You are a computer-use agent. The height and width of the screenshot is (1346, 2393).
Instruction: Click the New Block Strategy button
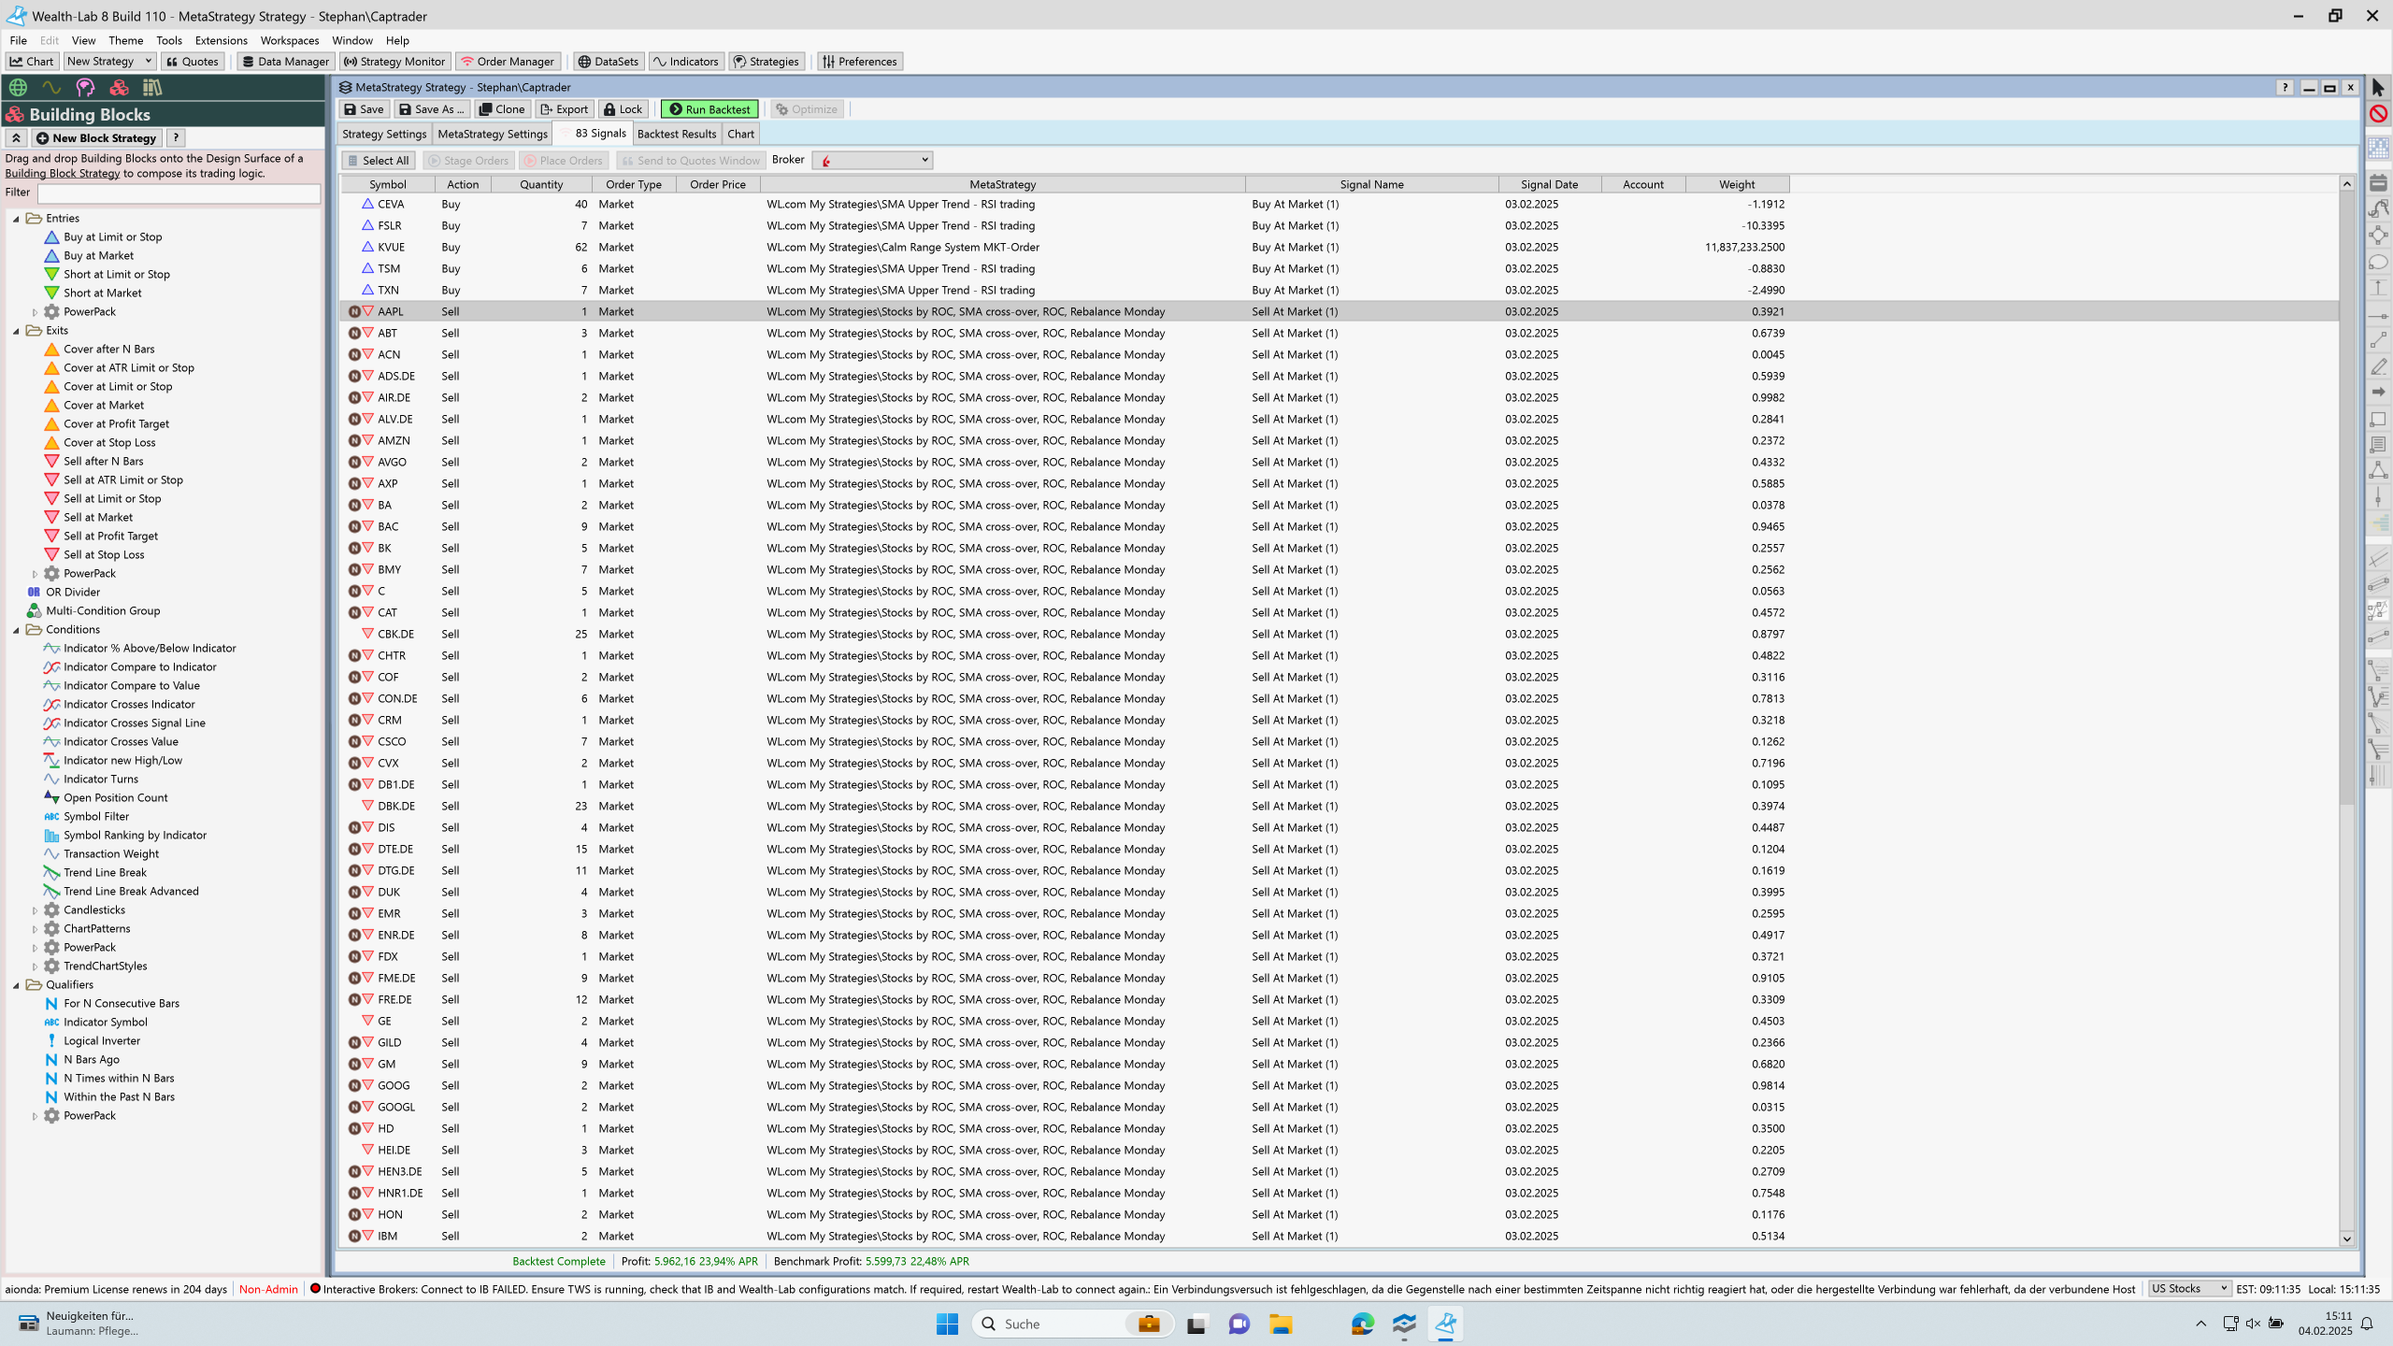(96, 138)
